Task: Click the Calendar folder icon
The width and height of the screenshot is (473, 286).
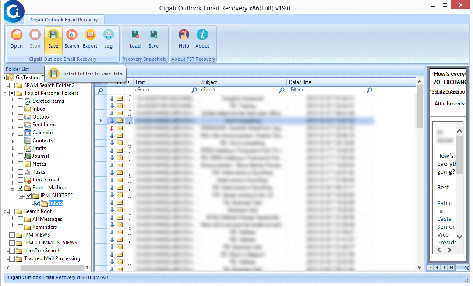Action: pos(28,133)
